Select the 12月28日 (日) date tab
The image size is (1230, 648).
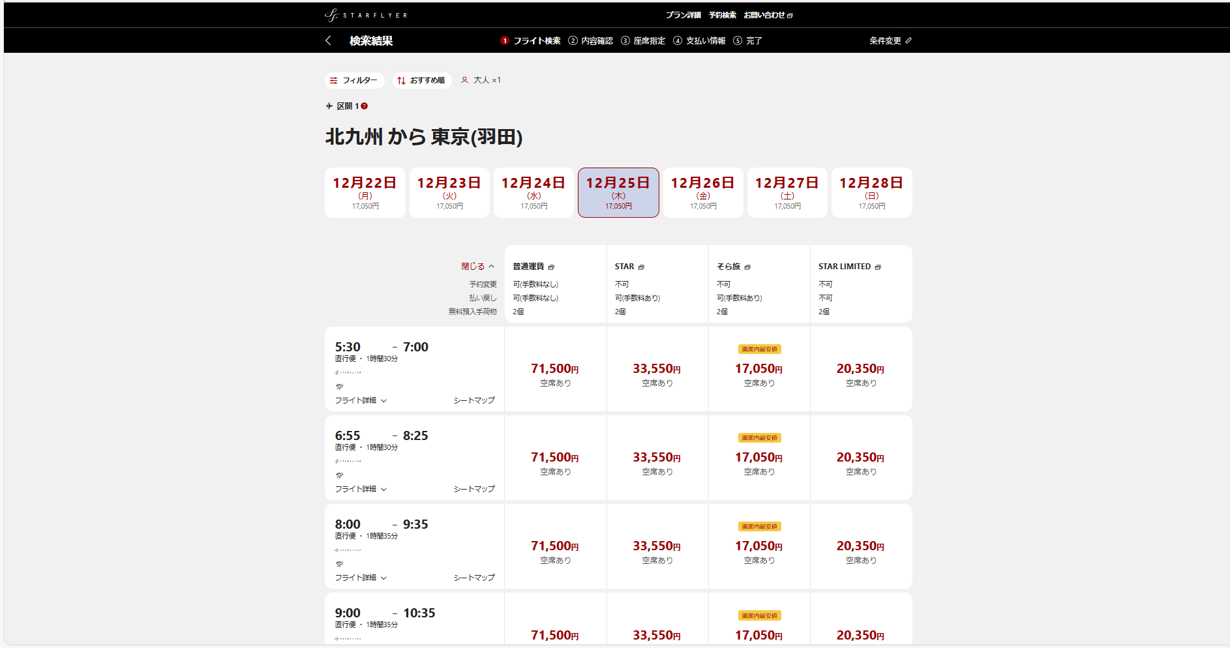[871, 192]
